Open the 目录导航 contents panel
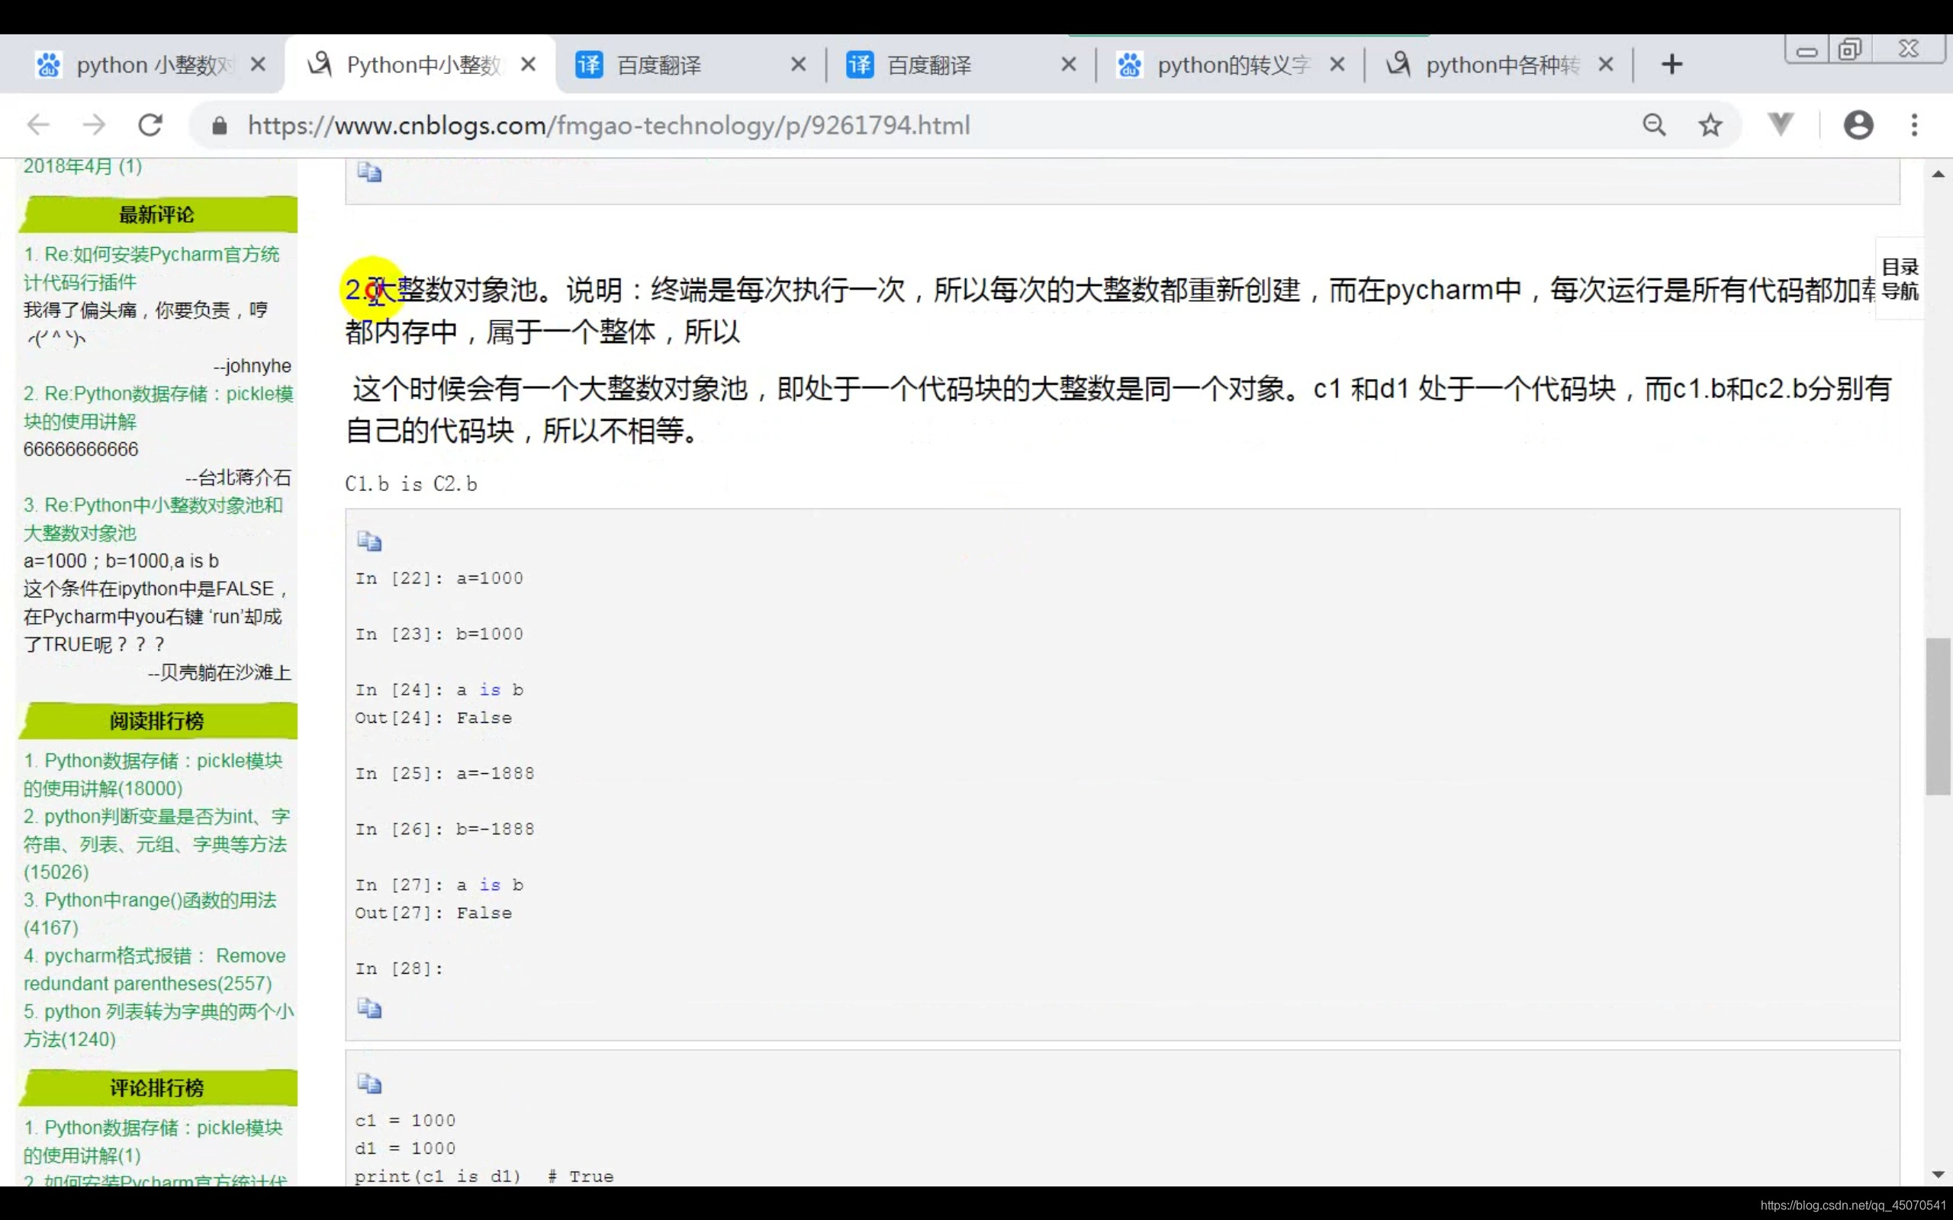This screenshot has width=1953, height=1220. tap(1899, 279)
